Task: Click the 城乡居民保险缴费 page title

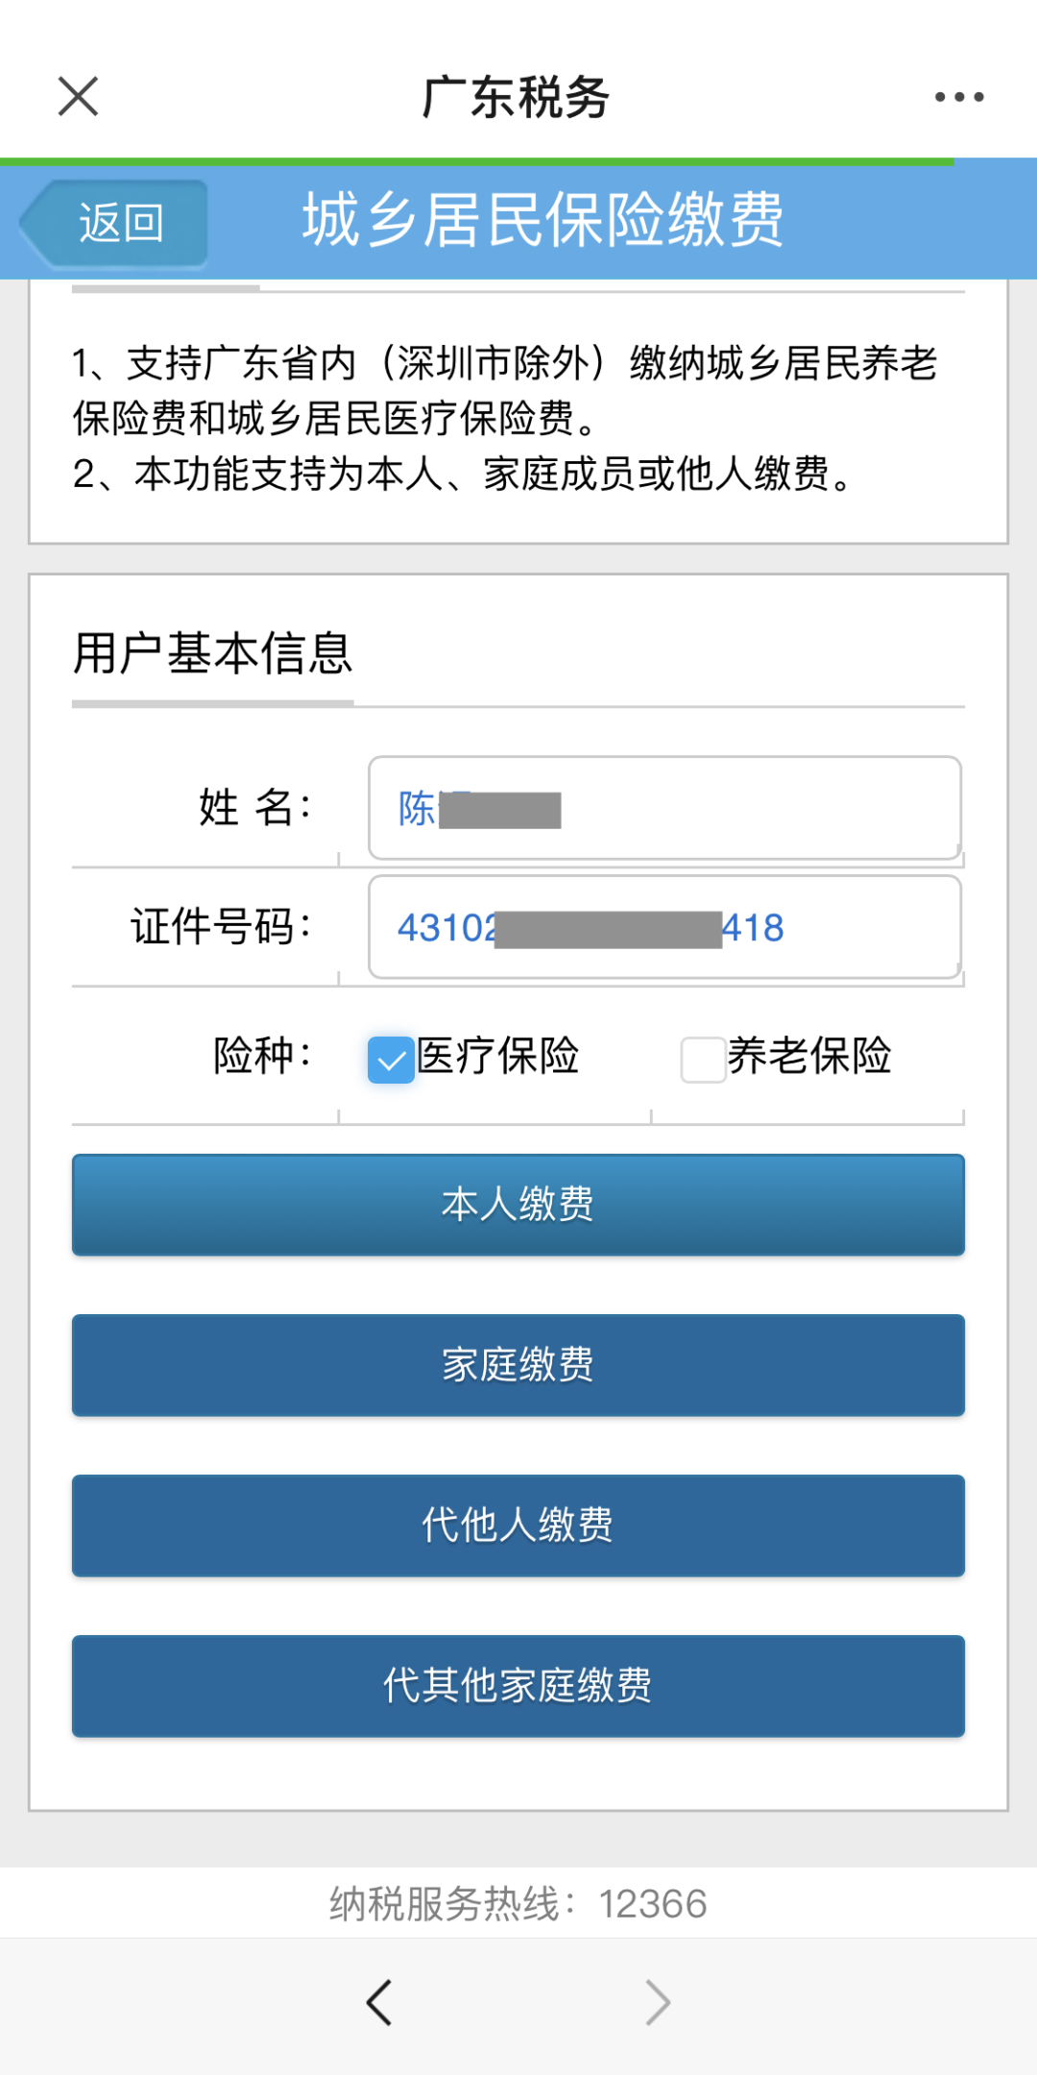Action: tap(543, 219)
